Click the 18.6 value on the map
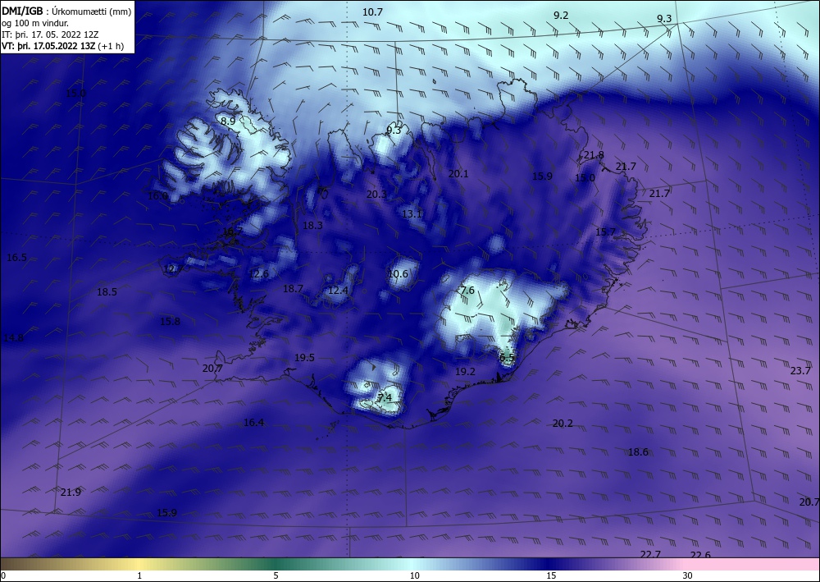The image size is (820, 582). pyautogui.click(x=638, y=451)
